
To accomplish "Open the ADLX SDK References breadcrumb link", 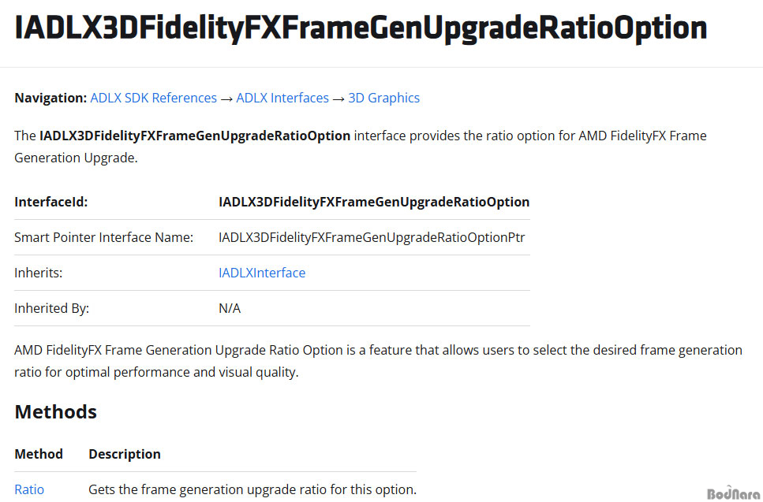I will coord(153,99).
